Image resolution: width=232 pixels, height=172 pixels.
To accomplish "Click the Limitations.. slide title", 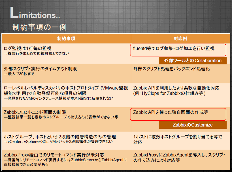I will [x=35, y=13].
